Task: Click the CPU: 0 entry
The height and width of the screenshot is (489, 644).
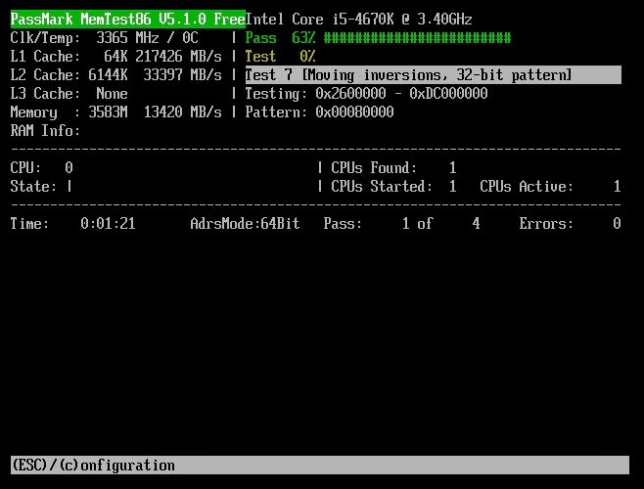Action: point(42,168)
